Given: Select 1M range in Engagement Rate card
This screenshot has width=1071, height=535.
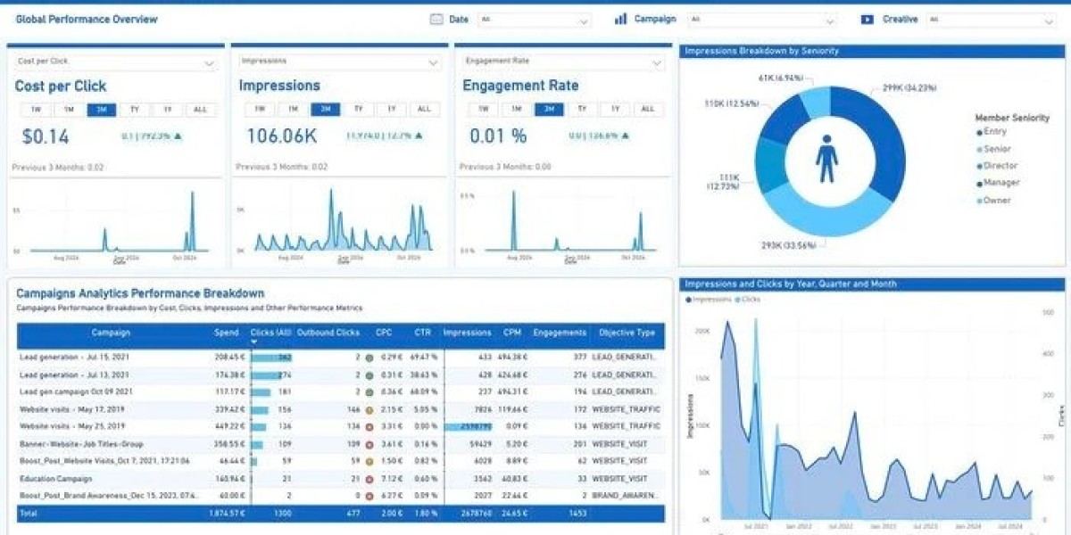Looking at the screenshot, I should point(516,110).
